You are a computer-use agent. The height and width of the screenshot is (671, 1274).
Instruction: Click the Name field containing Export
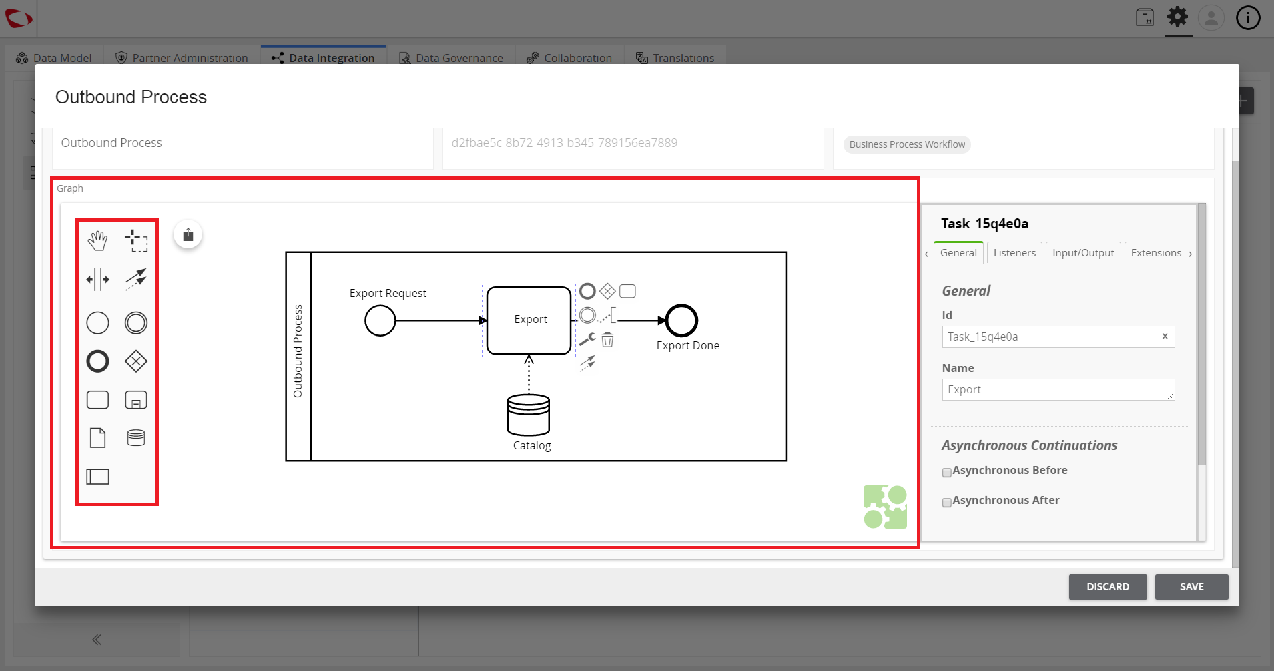(1058, 389)
